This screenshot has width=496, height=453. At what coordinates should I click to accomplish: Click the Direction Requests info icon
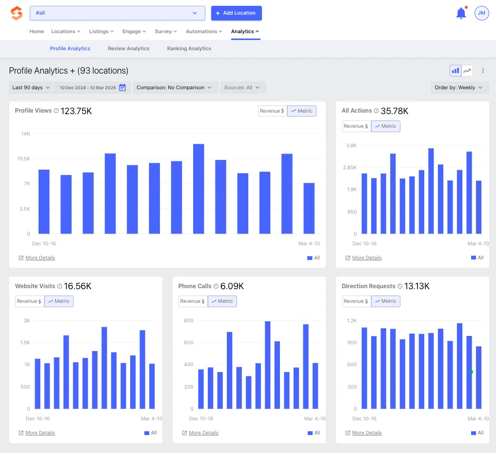(399, 286)
